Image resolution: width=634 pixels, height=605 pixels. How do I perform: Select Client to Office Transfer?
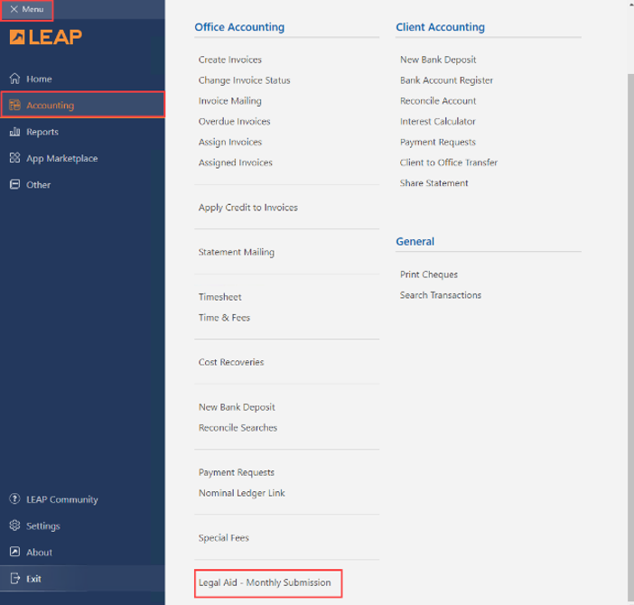448,163
